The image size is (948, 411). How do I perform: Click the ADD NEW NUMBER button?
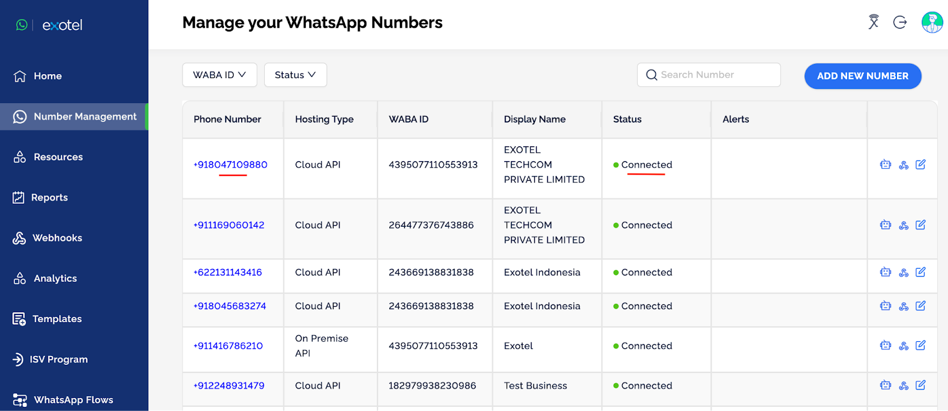point(863,76)
